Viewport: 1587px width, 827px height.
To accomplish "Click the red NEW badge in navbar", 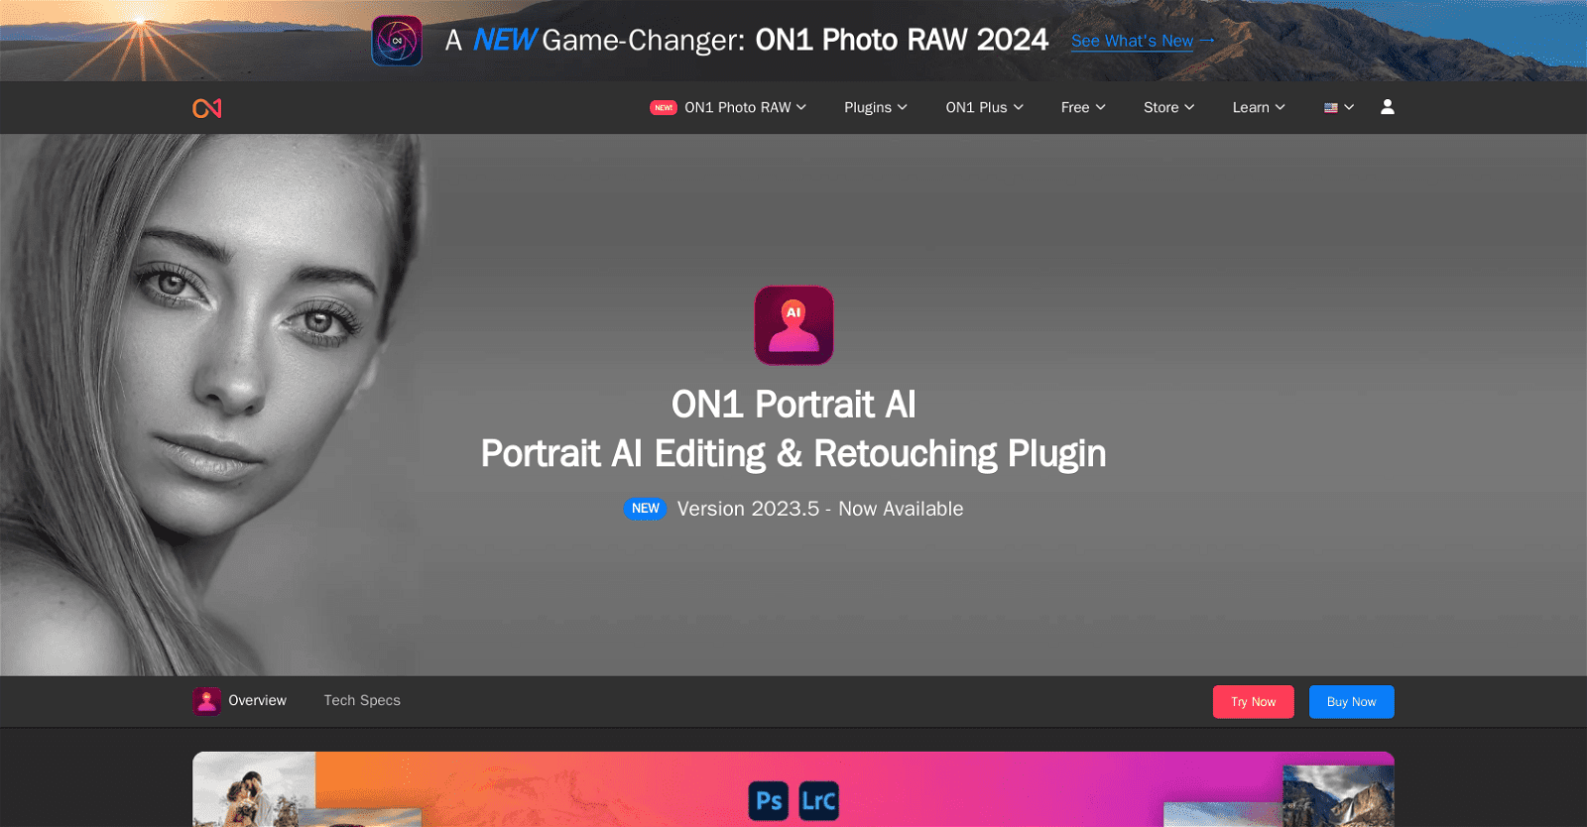I will (664, 107).
